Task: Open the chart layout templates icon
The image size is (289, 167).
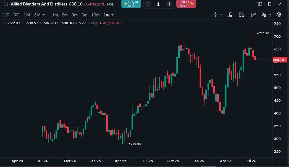Action: [x=242, y=15]
